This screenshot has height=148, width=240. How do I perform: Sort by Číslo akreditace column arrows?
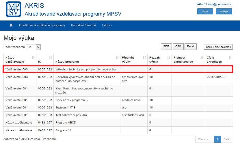coord(230,58)
